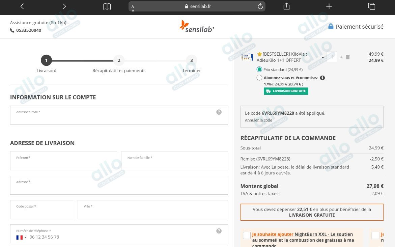The image size is (395, 247).
Task: Go forward with the browser forward arrow
Action: 64,6
